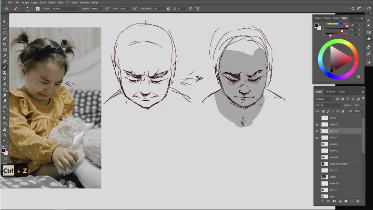
Task: Select the Lasso tool
Action: coord(5,33)
